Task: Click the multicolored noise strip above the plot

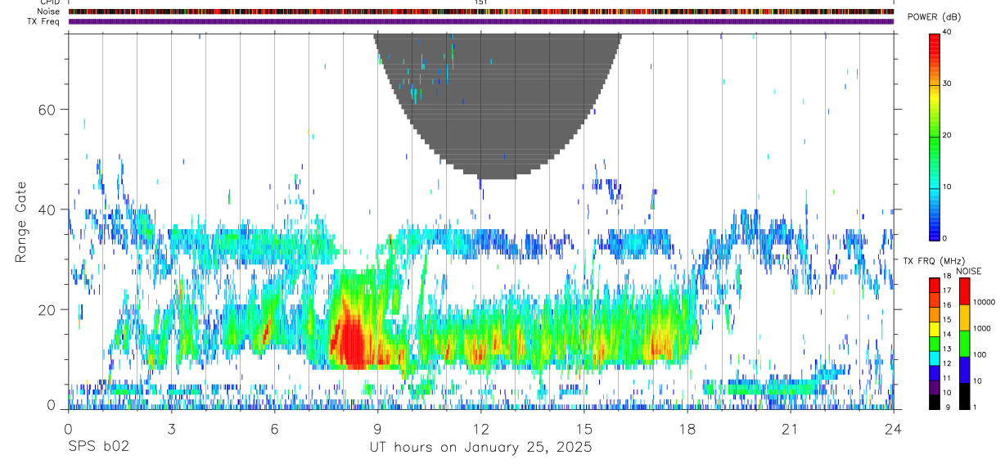Action: click(x=480, y=11)
